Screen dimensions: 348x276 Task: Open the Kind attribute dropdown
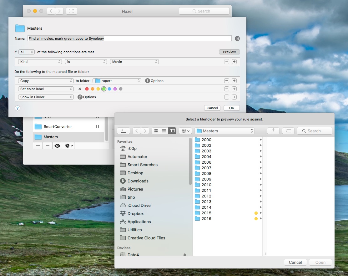click(x=40, y=62)
